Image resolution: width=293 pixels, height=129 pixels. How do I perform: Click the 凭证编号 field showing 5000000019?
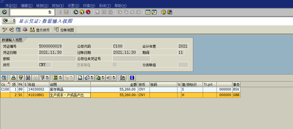coord(50,46)
